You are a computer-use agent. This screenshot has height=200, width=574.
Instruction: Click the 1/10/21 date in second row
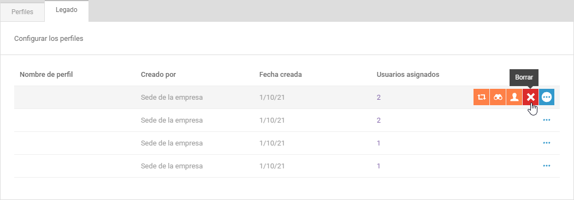point(271,120)
